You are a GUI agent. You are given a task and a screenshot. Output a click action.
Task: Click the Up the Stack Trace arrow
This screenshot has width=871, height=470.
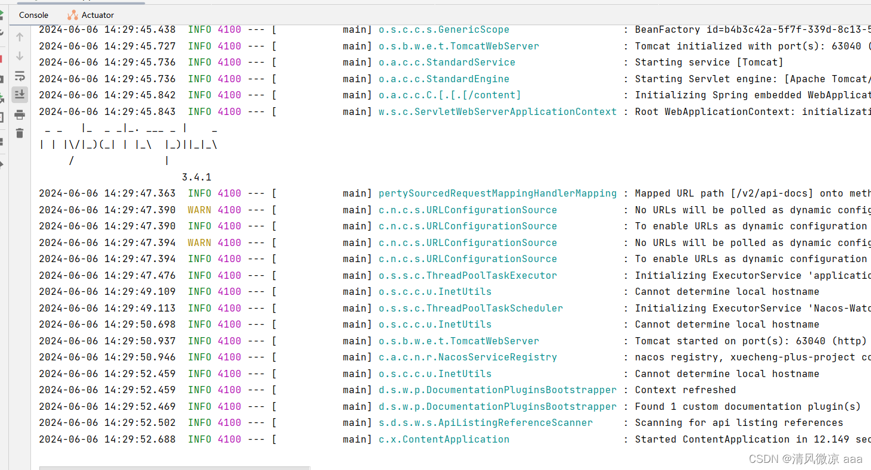click(x=20, y=37)
